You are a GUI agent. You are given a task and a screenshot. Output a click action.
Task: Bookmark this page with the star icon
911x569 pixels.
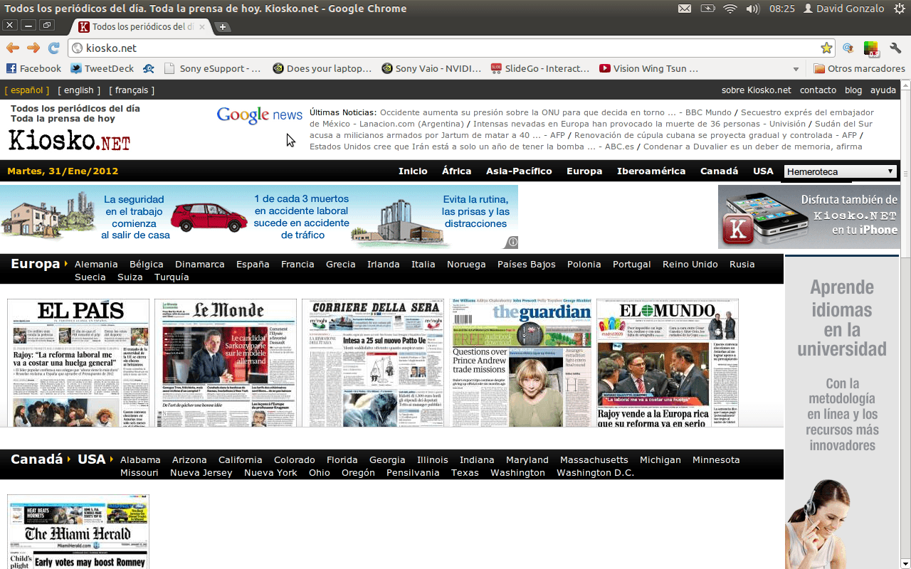[x=826, y=48]
